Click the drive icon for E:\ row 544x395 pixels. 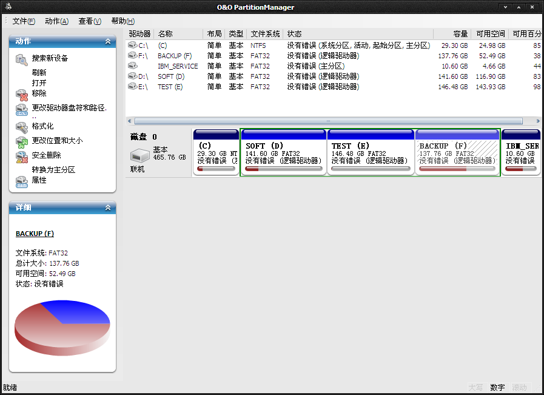132,86
